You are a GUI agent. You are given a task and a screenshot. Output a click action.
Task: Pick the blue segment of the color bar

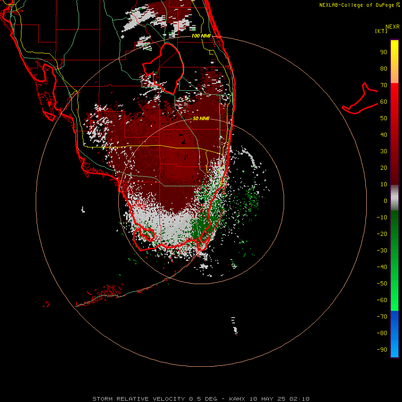click(x=394, y=334)
